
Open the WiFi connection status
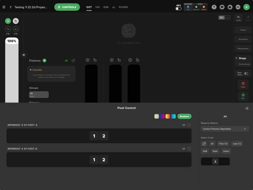pyautogui.click(x=188, y=8)
